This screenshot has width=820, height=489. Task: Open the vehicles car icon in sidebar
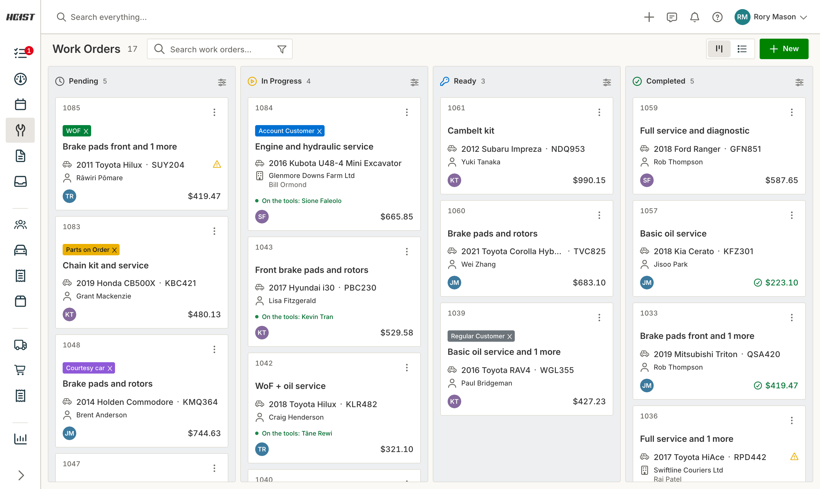pos(20,250)
